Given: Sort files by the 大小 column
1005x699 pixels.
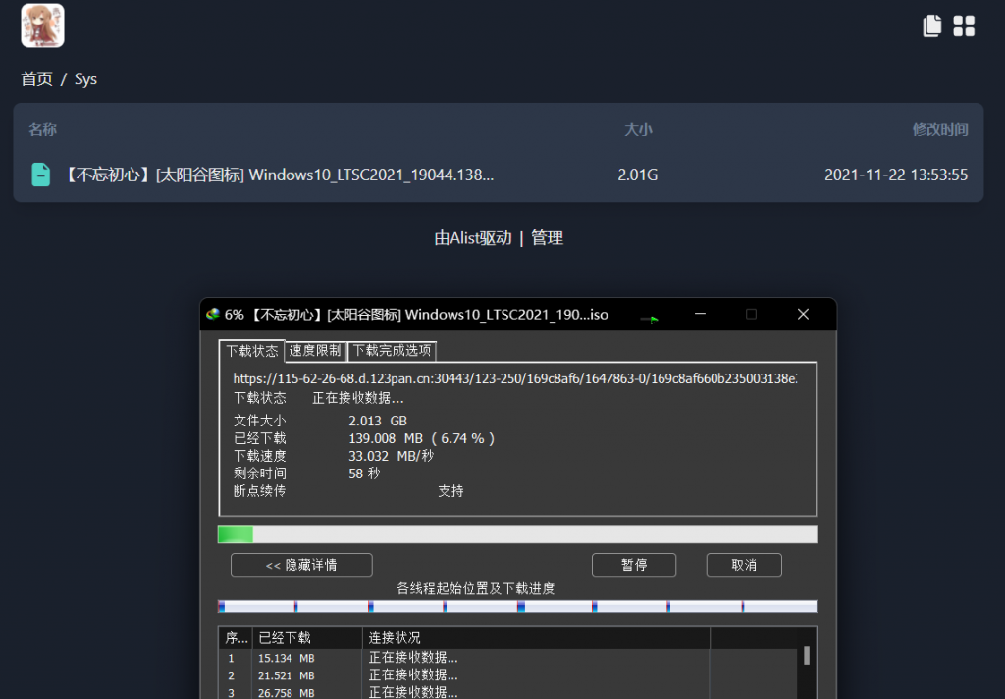Looking at the screenshot, I should click(638, 129).
